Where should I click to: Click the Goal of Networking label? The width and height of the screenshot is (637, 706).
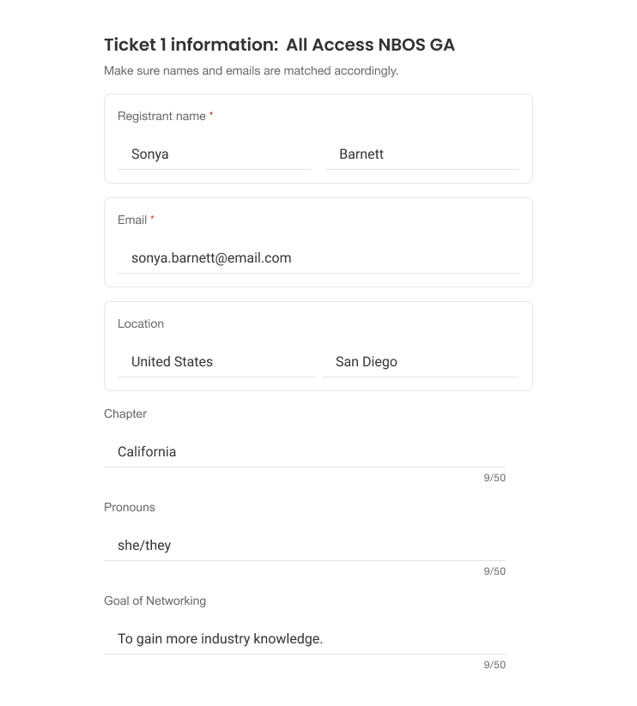pos(155,600)
